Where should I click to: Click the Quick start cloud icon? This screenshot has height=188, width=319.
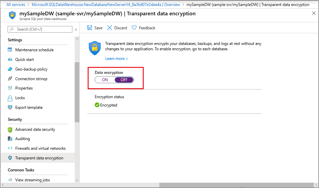(x=10, y=59)
